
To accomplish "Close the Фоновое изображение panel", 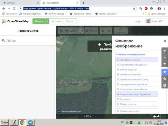I will click(x=165, y=41).
